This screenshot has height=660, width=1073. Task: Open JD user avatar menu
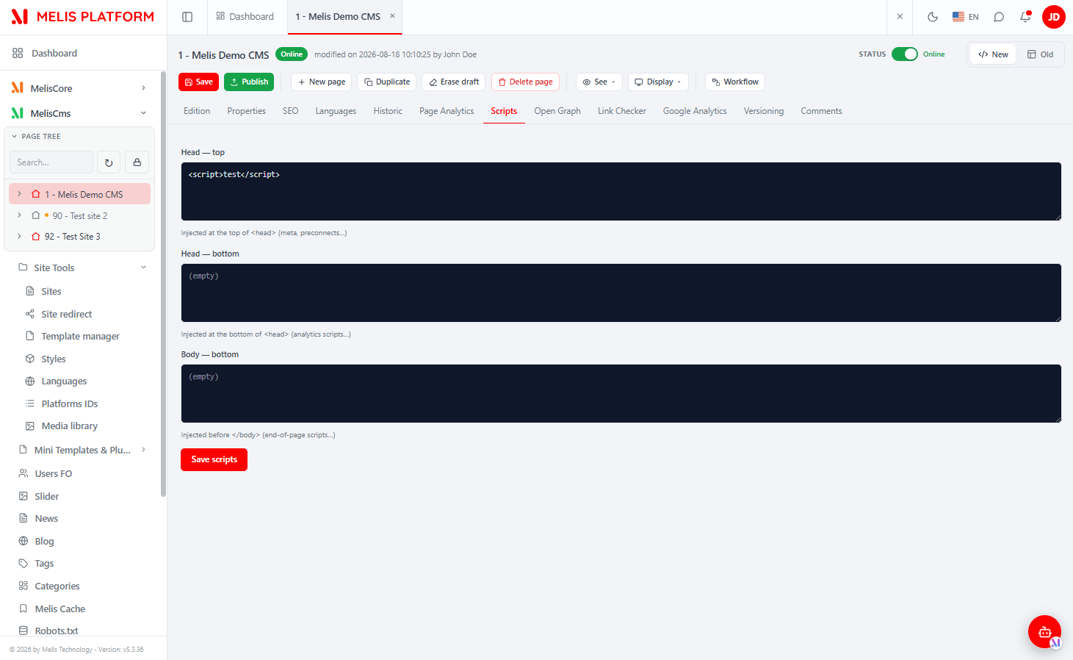pos(1054,17)
